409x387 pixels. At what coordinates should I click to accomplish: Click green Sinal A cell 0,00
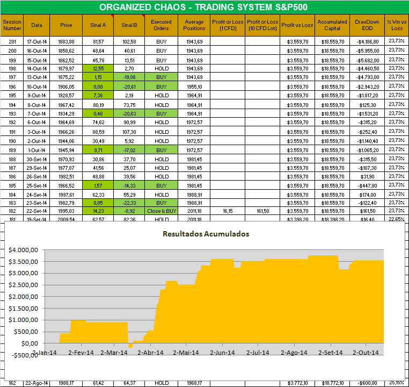98,87
